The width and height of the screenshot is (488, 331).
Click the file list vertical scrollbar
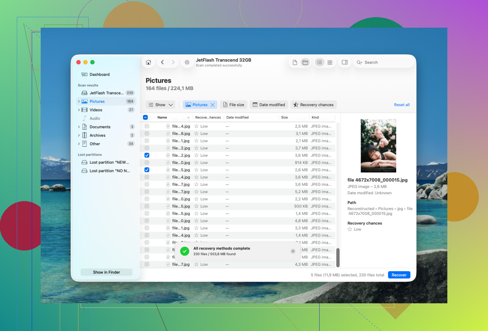(338, 257)
